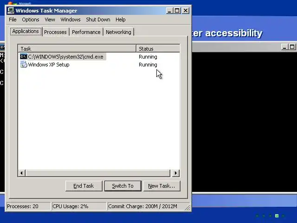Switch to the Processes tab
The width and height of the screenshot is (297, 223).
pyautogui.click(x=55, y=32)
